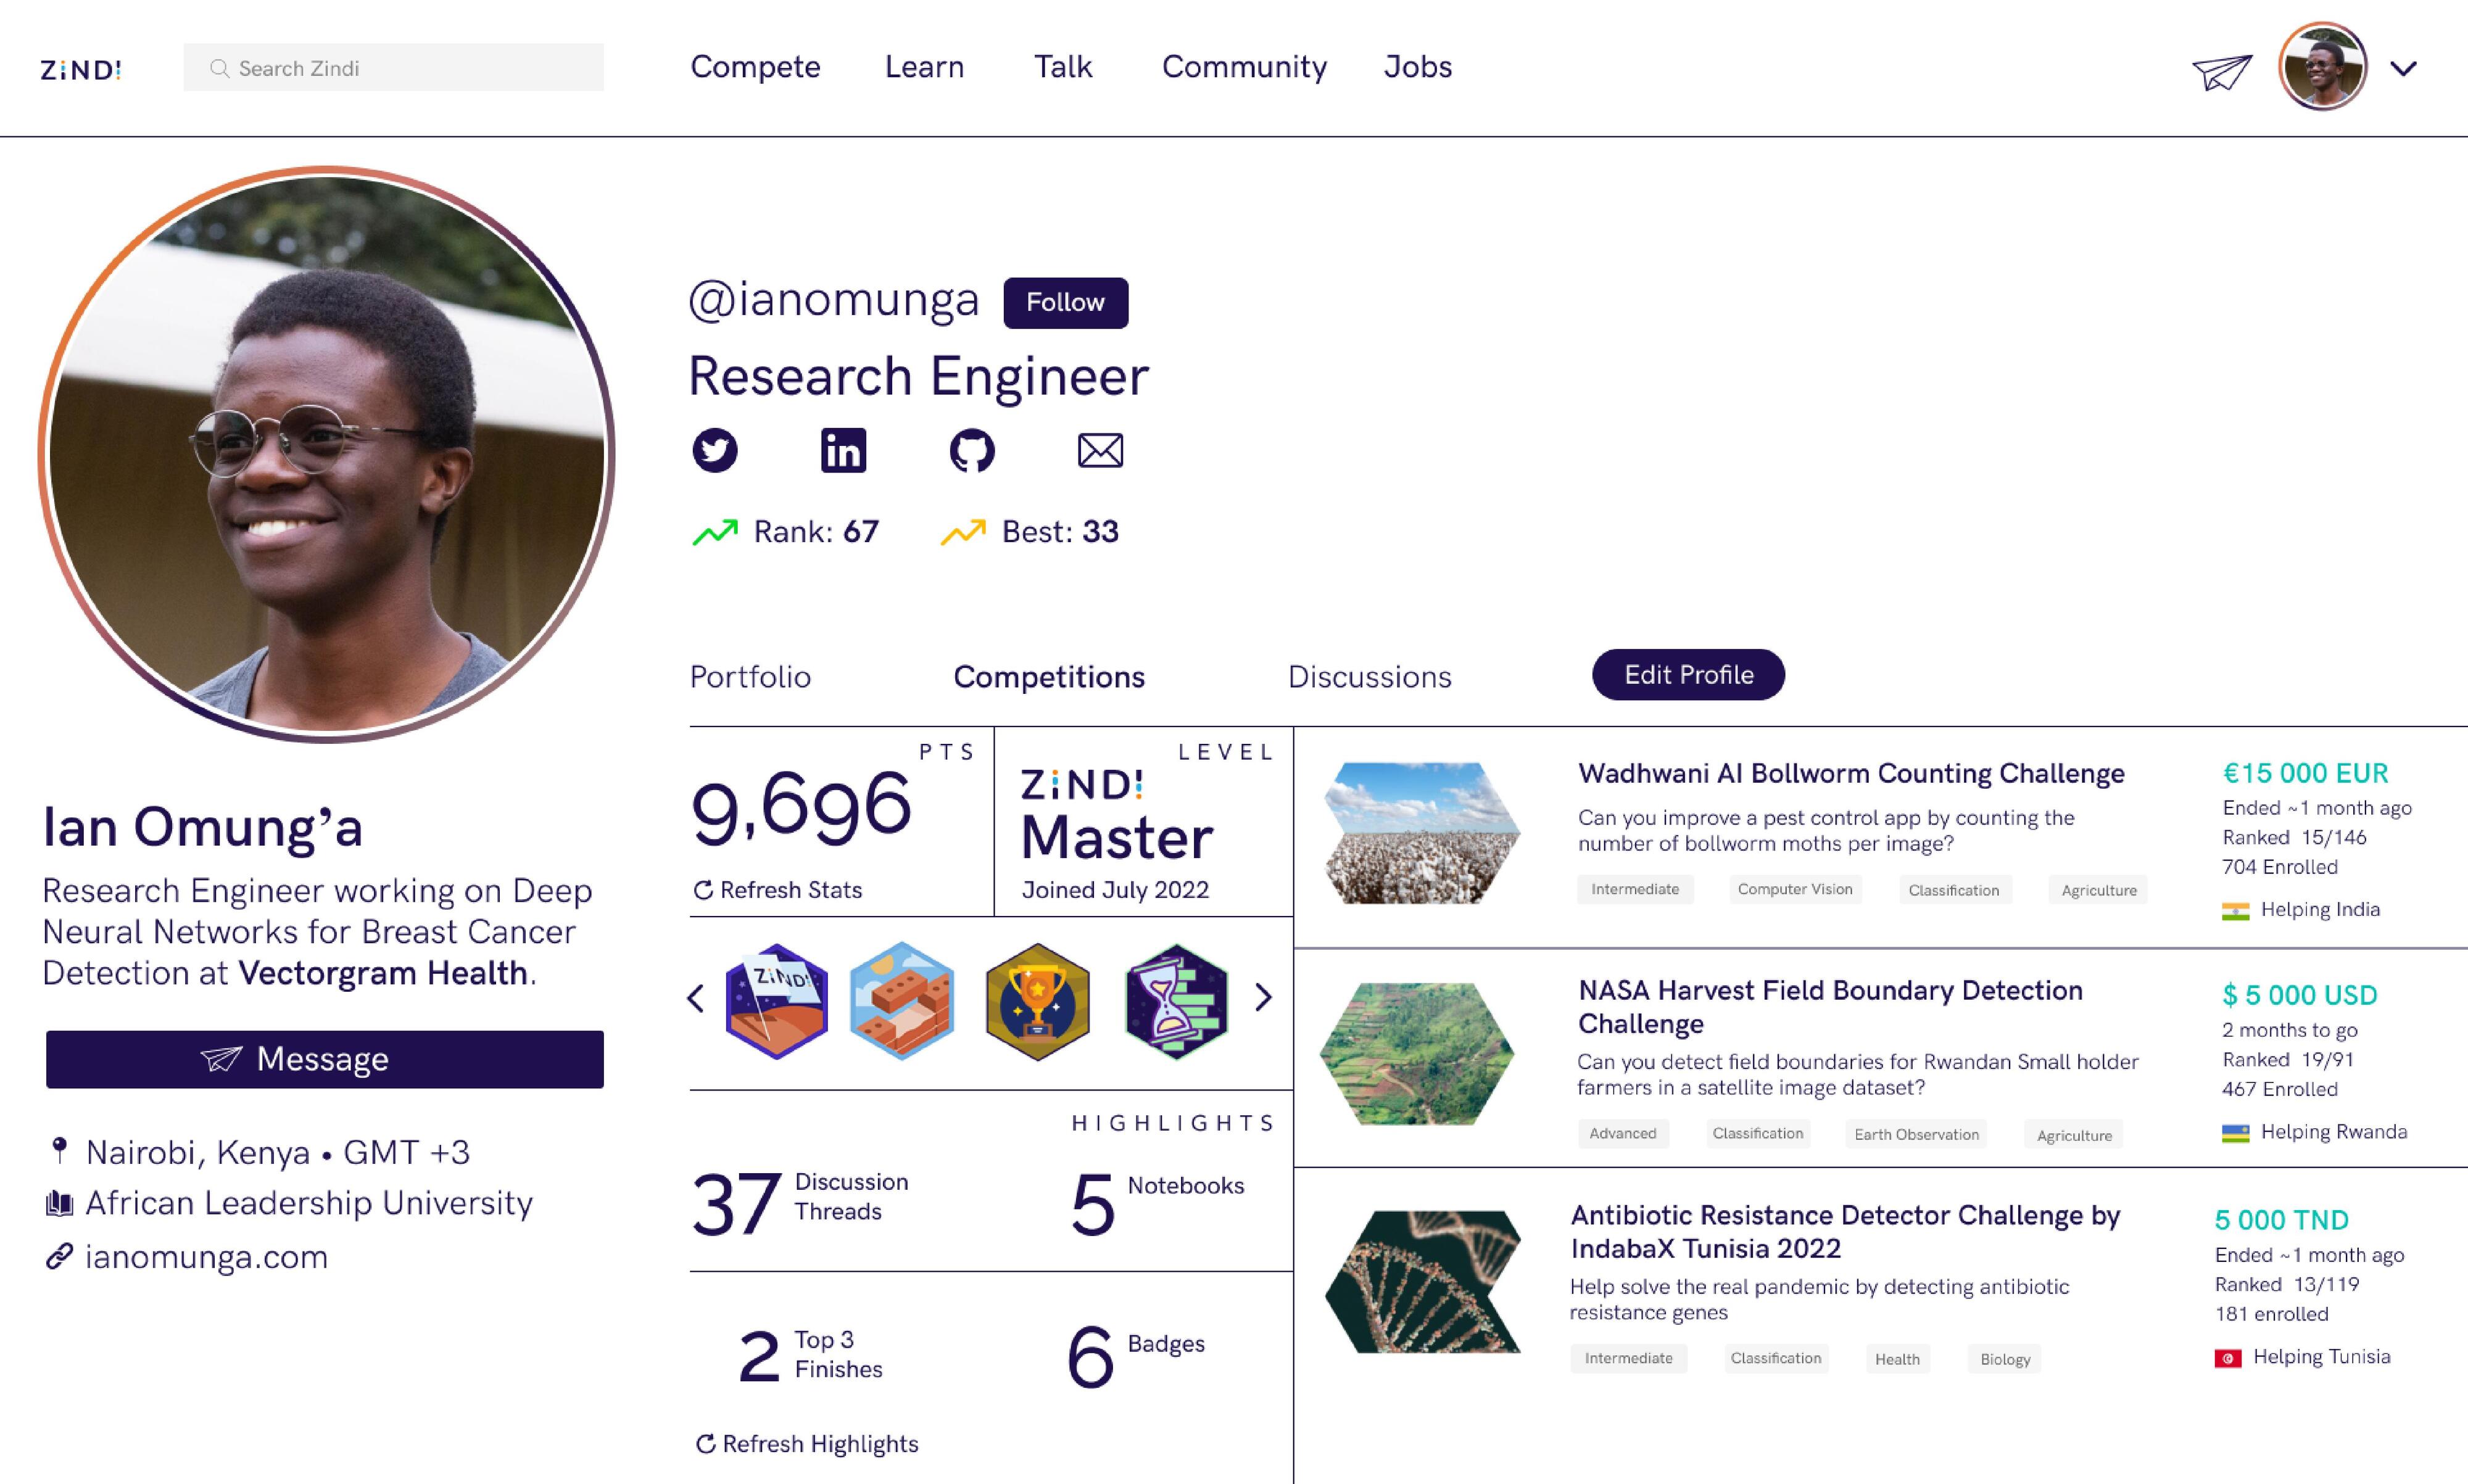Viewport: 2468px width, 1484px height.
Task: Open the GitHub profile icon
Action: click(x=971, y=450)
